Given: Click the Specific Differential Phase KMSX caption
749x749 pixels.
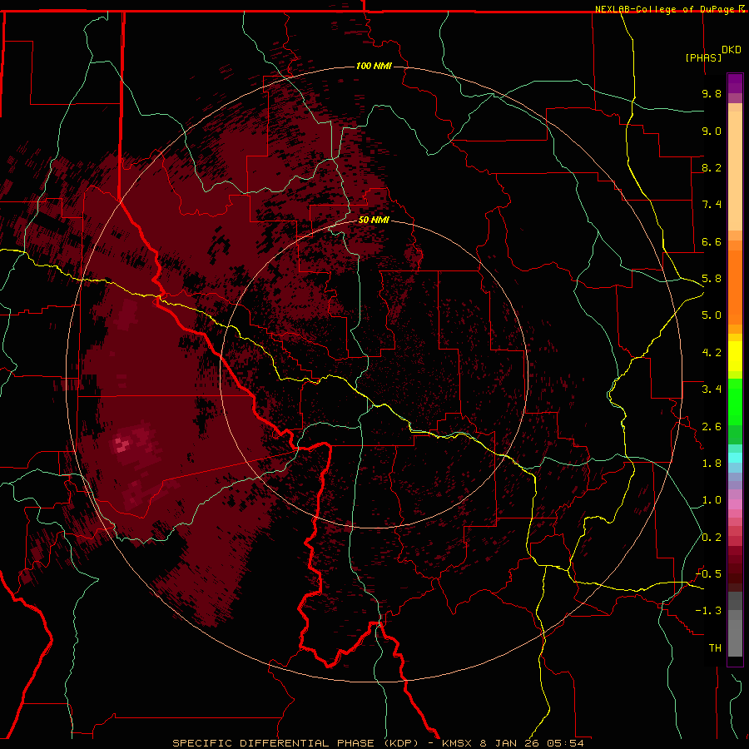Looking at the screenshot, I should pyautogui.click(x=379, y=743).
